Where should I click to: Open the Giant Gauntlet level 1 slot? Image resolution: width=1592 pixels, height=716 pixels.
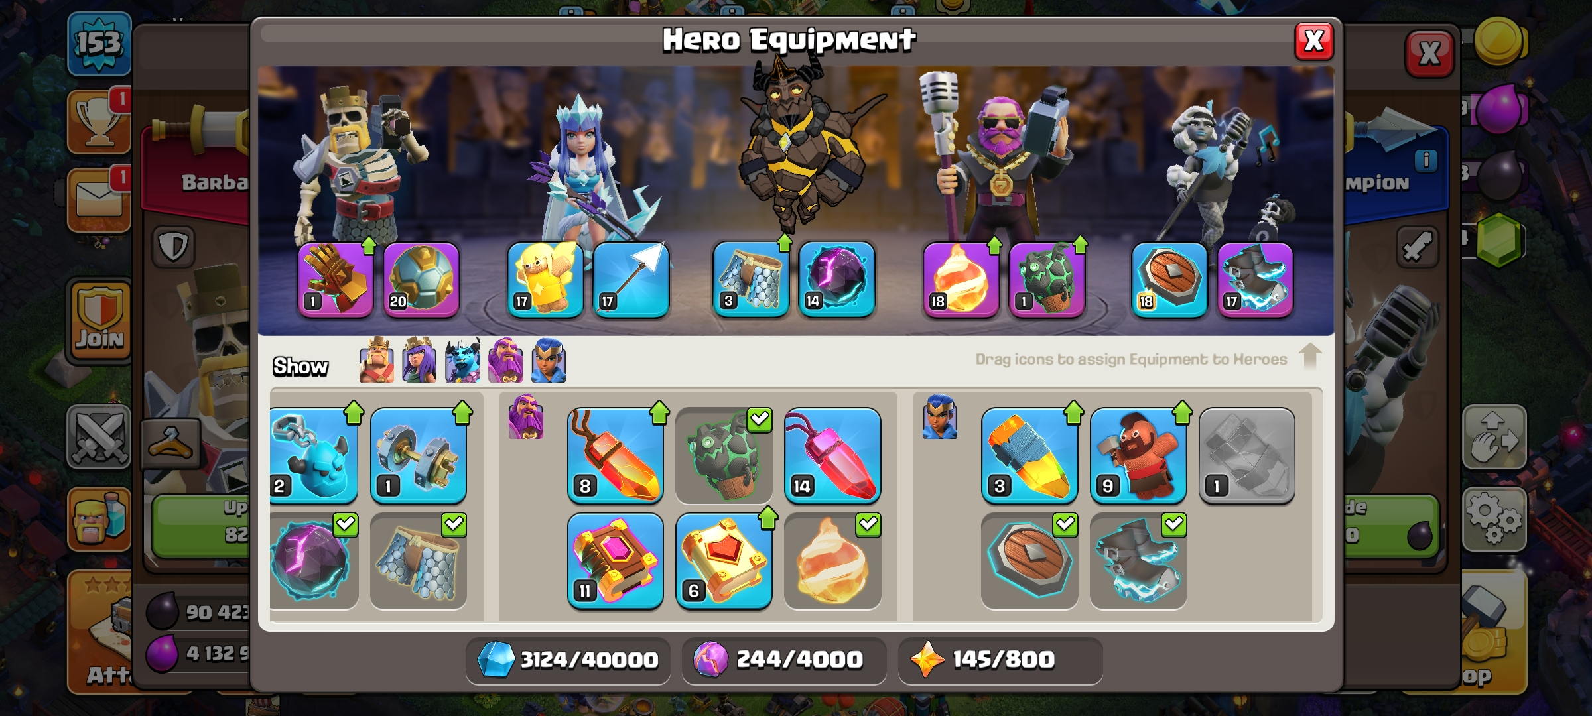coord(336,280)
